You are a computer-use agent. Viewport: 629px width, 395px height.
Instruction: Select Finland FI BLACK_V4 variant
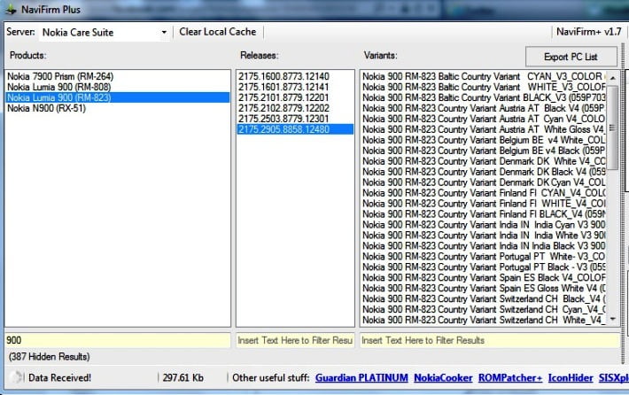484,214
